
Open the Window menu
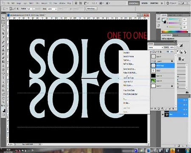[x=62, y=3]
